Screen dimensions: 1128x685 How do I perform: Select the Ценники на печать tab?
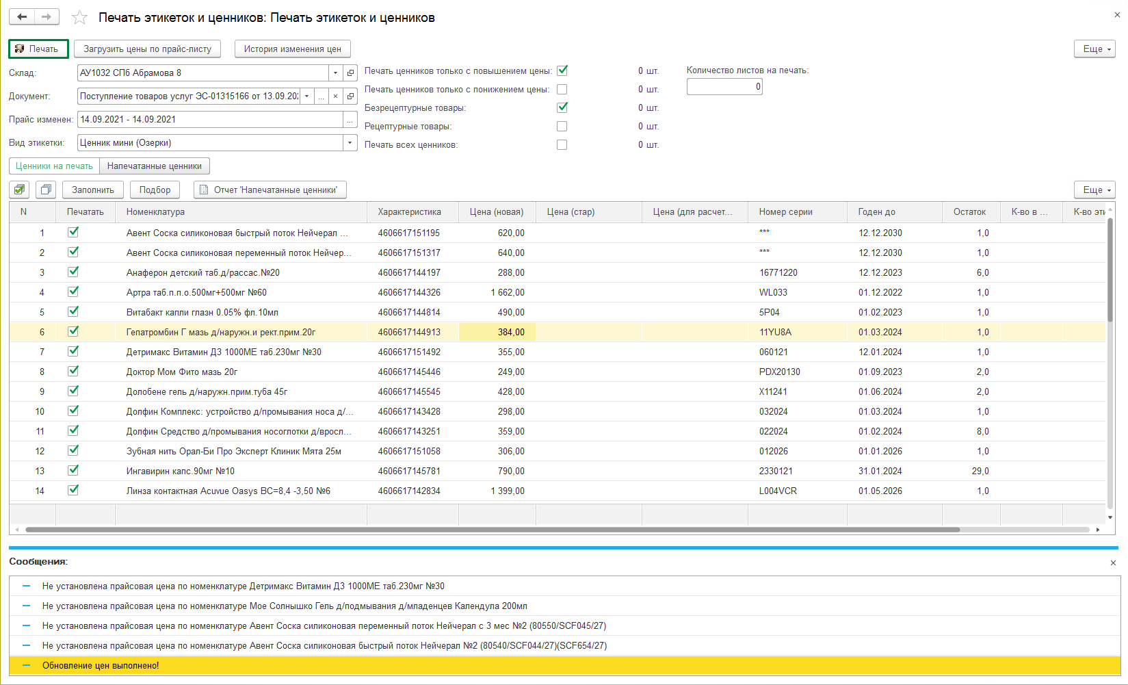point(54,166)
